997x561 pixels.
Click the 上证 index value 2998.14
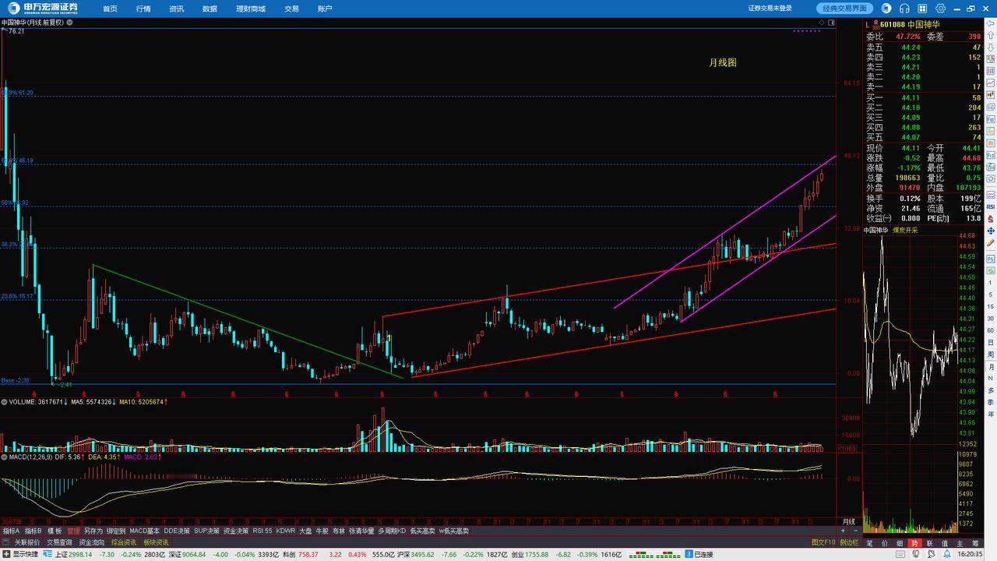coord(79,554)
